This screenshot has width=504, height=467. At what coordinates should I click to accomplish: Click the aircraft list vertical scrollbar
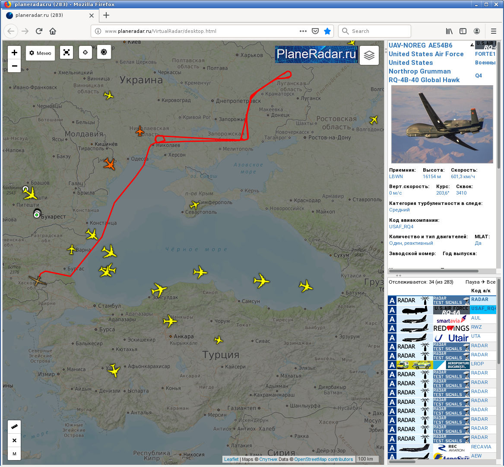[498, 322]
